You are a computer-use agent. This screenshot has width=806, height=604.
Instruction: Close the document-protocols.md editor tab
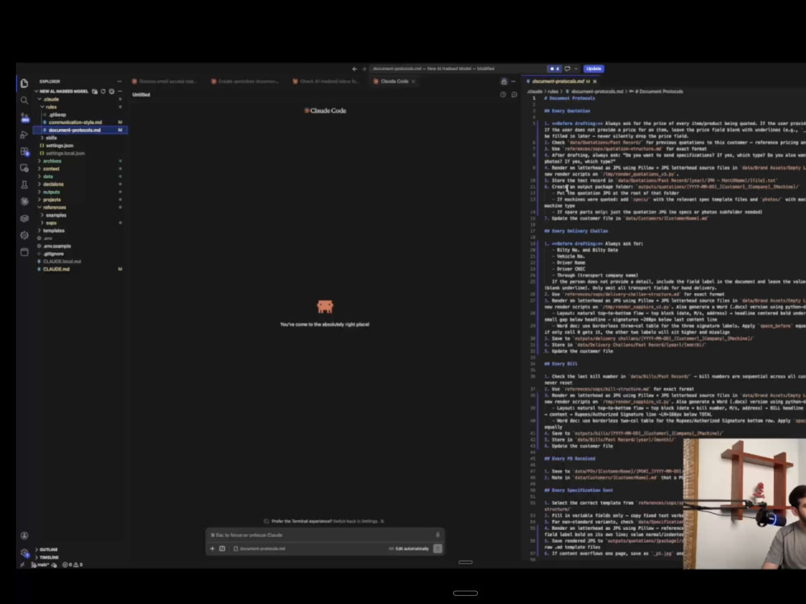[x=595, y=81]
